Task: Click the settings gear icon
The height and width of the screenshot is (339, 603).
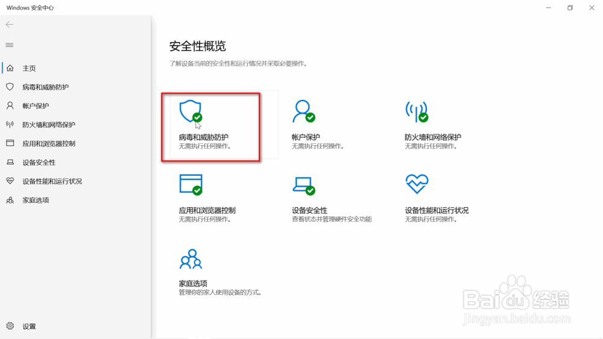Action: pyautogui.click(x=10, y=326)
